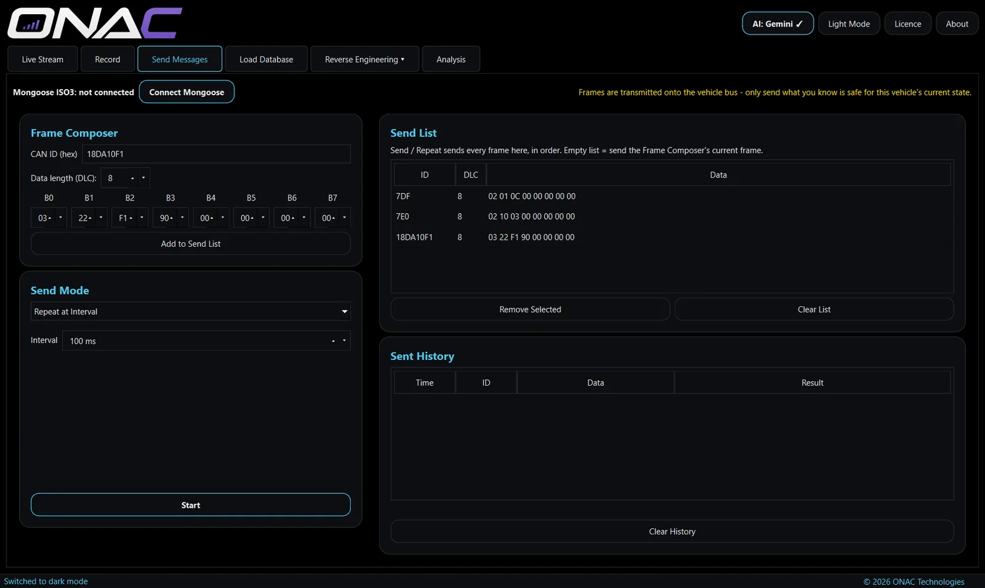Decrement byte B1 with its down arrow

[101, 218]
